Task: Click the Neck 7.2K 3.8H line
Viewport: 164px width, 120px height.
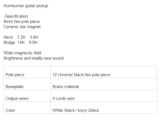Action: pyautogui.click(x=21, y=37)
